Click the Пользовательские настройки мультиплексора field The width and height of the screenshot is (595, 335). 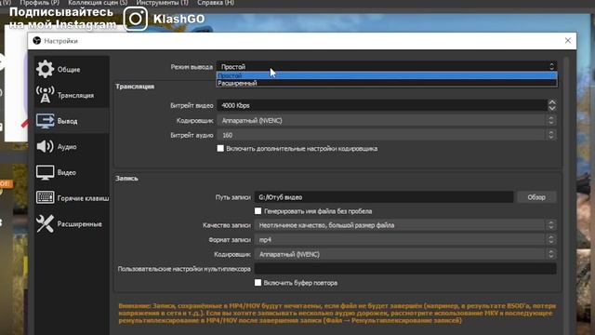coord(405,269)
